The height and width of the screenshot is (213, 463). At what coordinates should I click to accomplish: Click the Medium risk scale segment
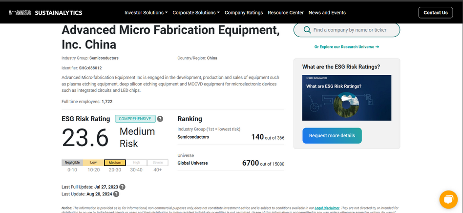click(x=115, y=163)
